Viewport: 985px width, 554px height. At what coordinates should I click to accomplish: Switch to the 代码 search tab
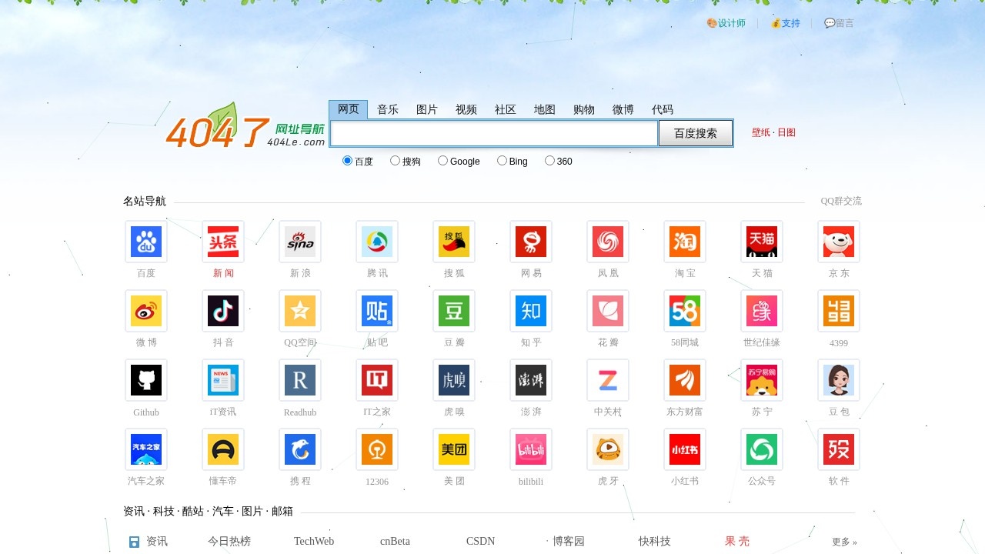click(663, 109)
